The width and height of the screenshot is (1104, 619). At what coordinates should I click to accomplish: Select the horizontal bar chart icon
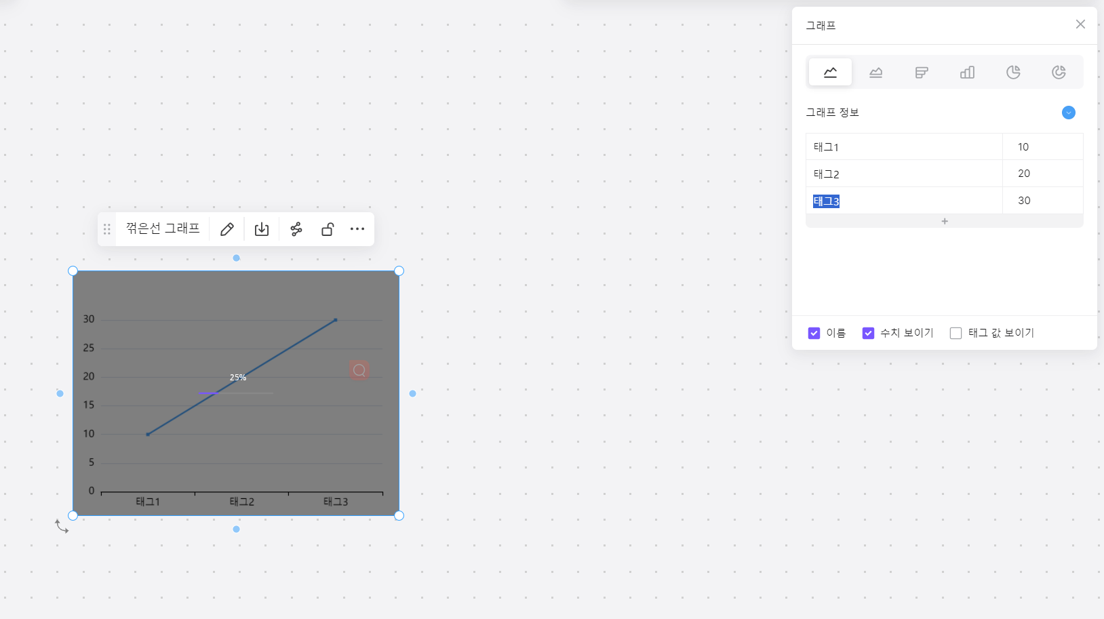click(922, 72)
